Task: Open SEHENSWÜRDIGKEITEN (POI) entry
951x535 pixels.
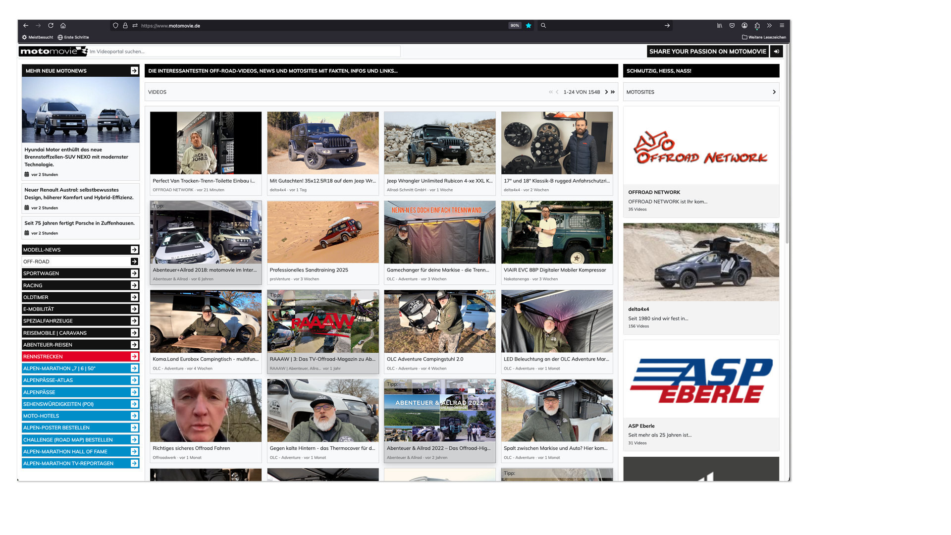Action: coord(80,404)
